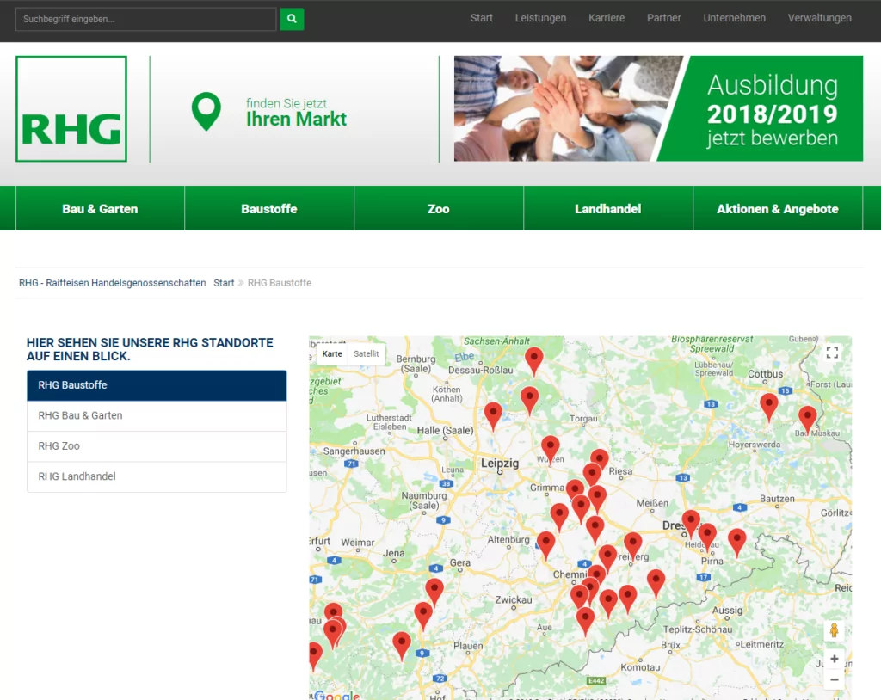Open Karriere in the top bar
The width and height of the screenshot is (881, 700).
click(x=607, y=18)
